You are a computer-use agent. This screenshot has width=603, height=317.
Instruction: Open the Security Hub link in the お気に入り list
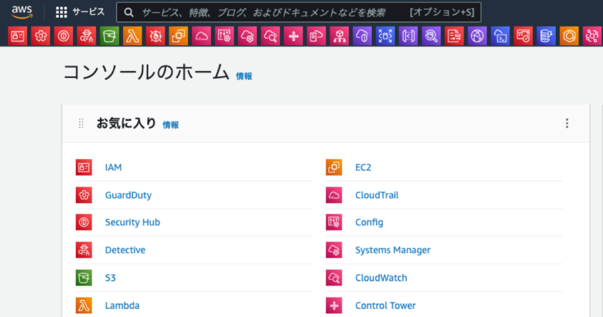point(133,222)
